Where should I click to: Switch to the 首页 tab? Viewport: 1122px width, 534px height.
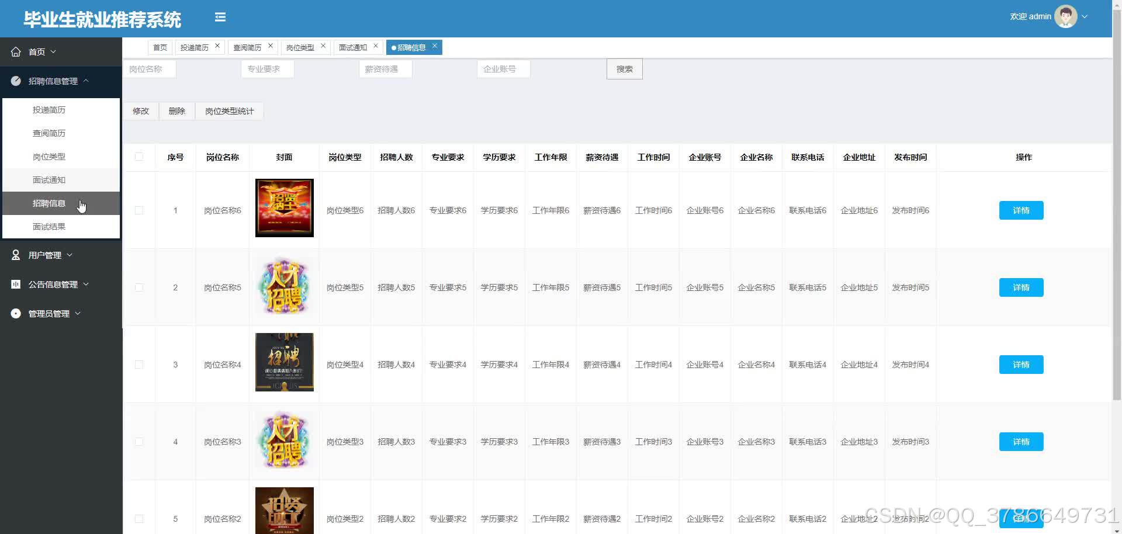pos(160,47)
